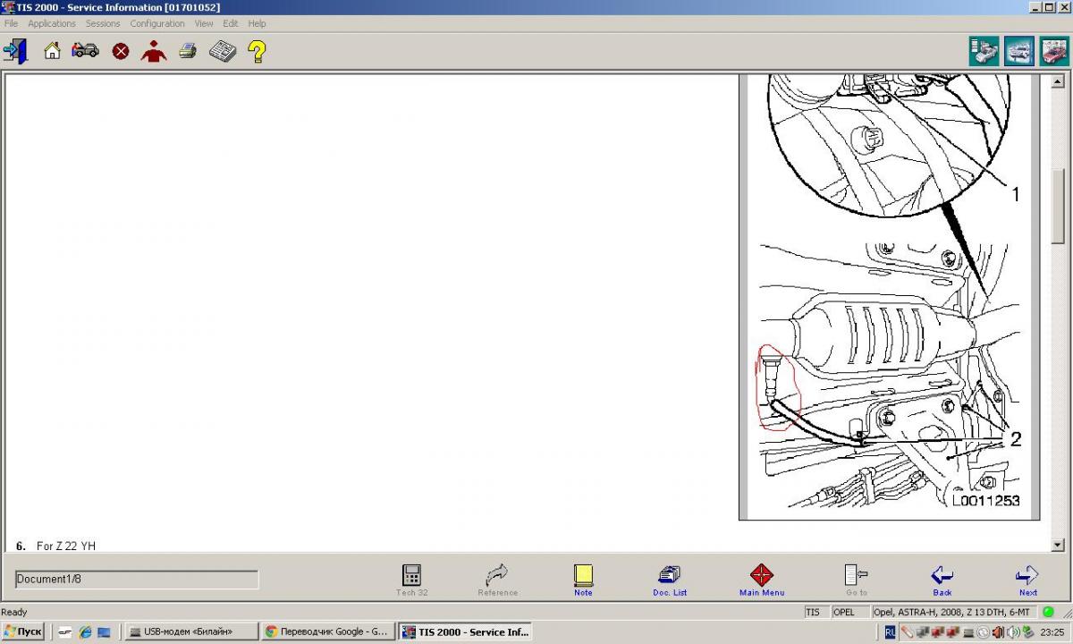Viewport: 1073px width, 644px height.
Task: Click the OPEL status bar cell
Action: [x=849, y=613]
